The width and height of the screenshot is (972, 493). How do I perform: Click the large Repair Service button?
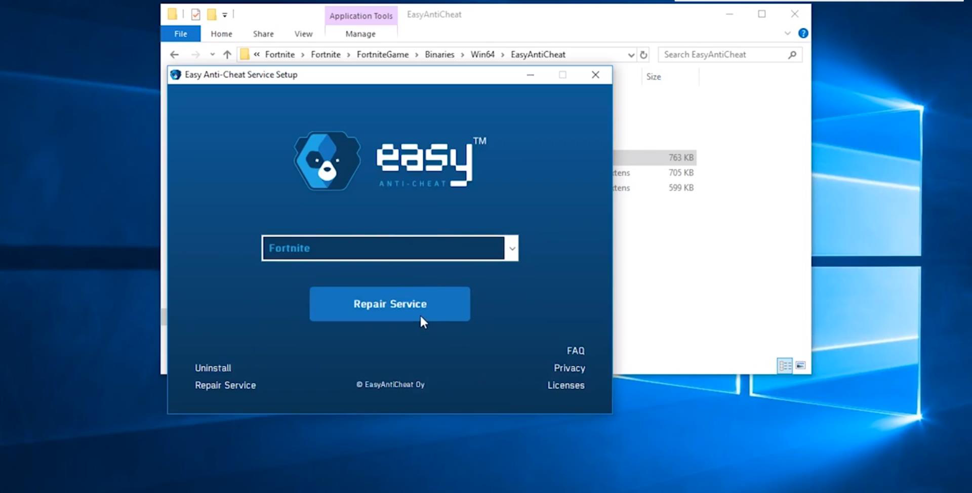click(x=390, y=304)
